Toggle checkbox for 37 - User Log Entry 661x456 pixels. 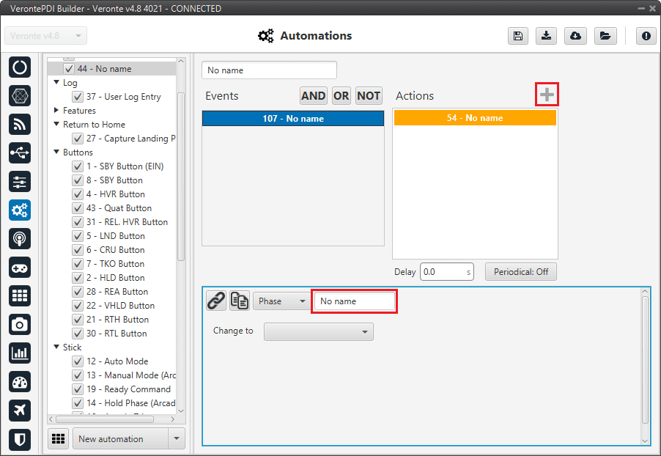(x=78, y=97)
